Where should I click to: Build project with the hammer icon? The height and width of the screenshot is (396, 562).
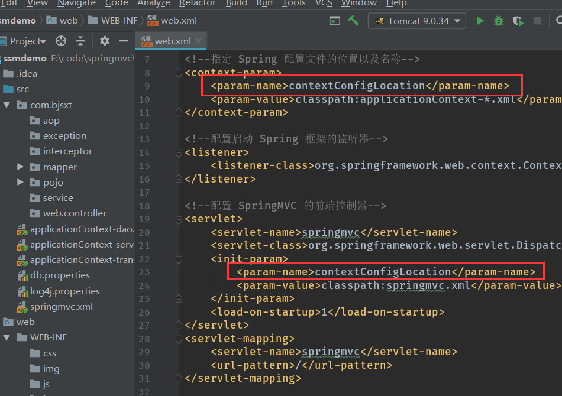click(x=353, y=21)
